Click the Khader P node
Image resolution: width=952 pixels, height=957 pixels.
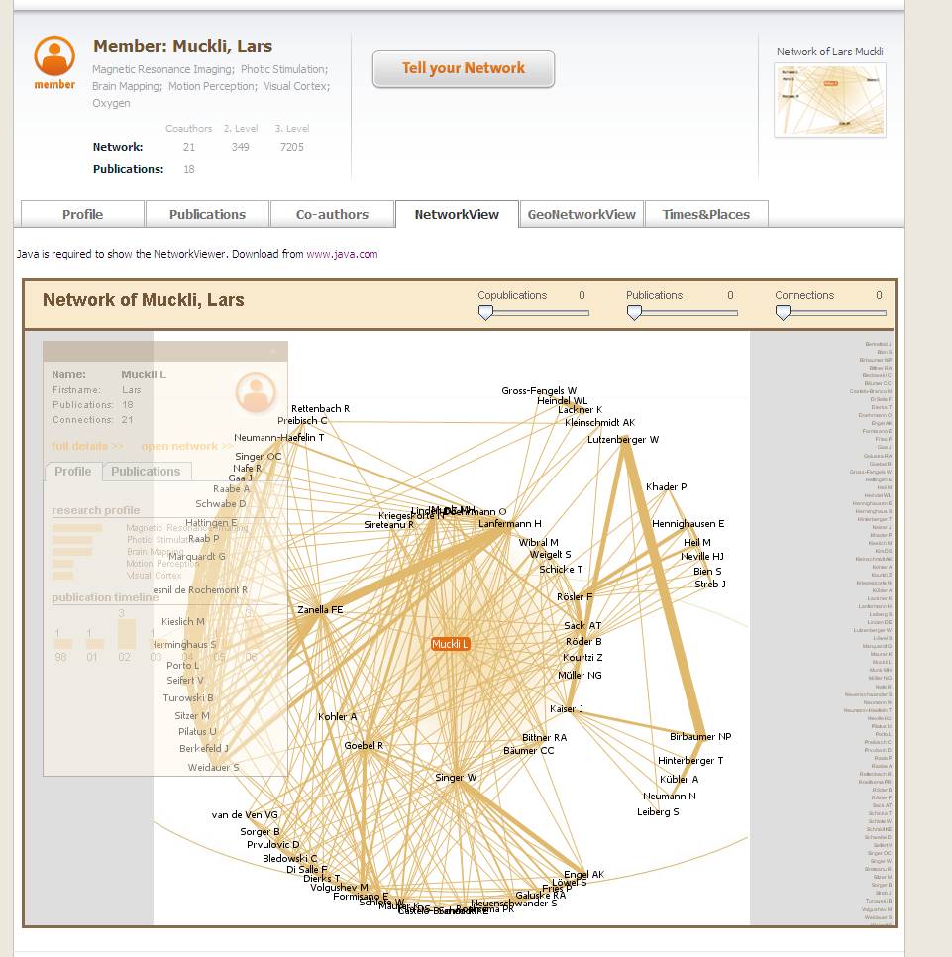click(667, 487)
